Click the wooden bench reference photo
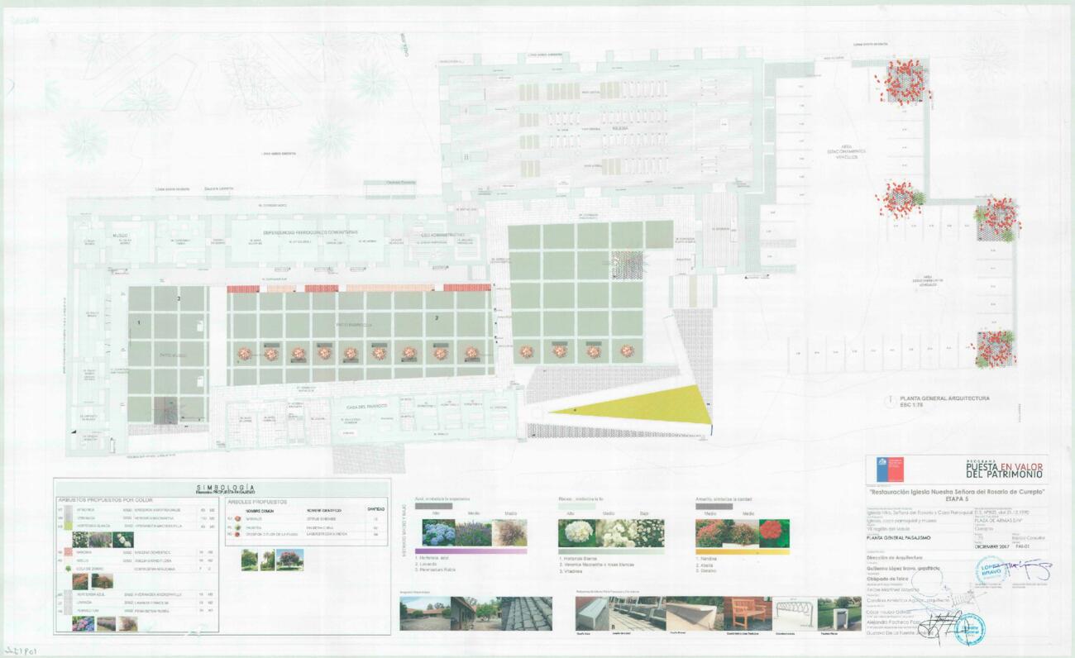The height and width of the screenshot is (658, 1075). (x=747, y=613)
